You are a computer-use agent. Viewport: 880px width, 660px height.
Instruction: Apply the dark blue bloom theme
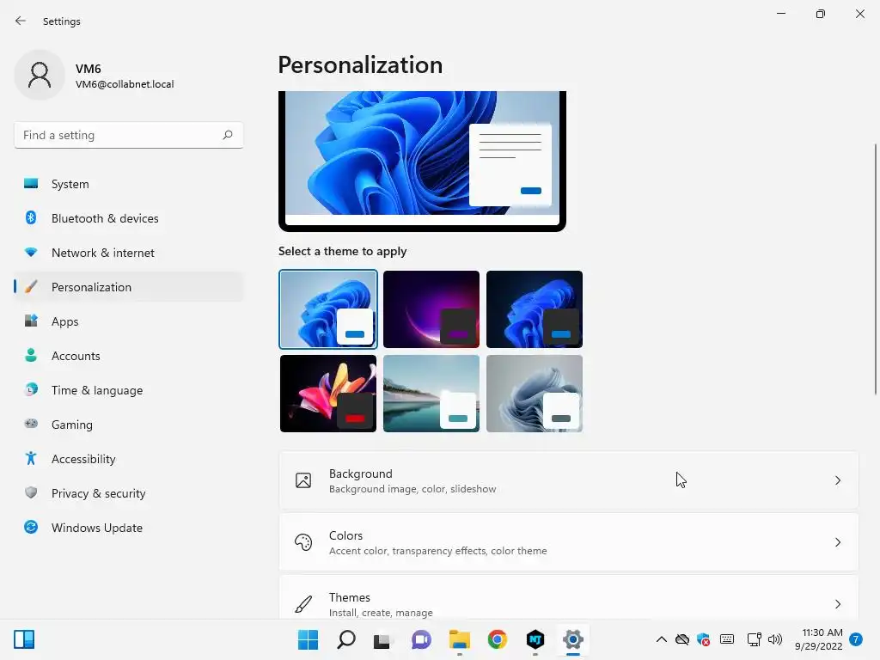(x=535, y=309)
